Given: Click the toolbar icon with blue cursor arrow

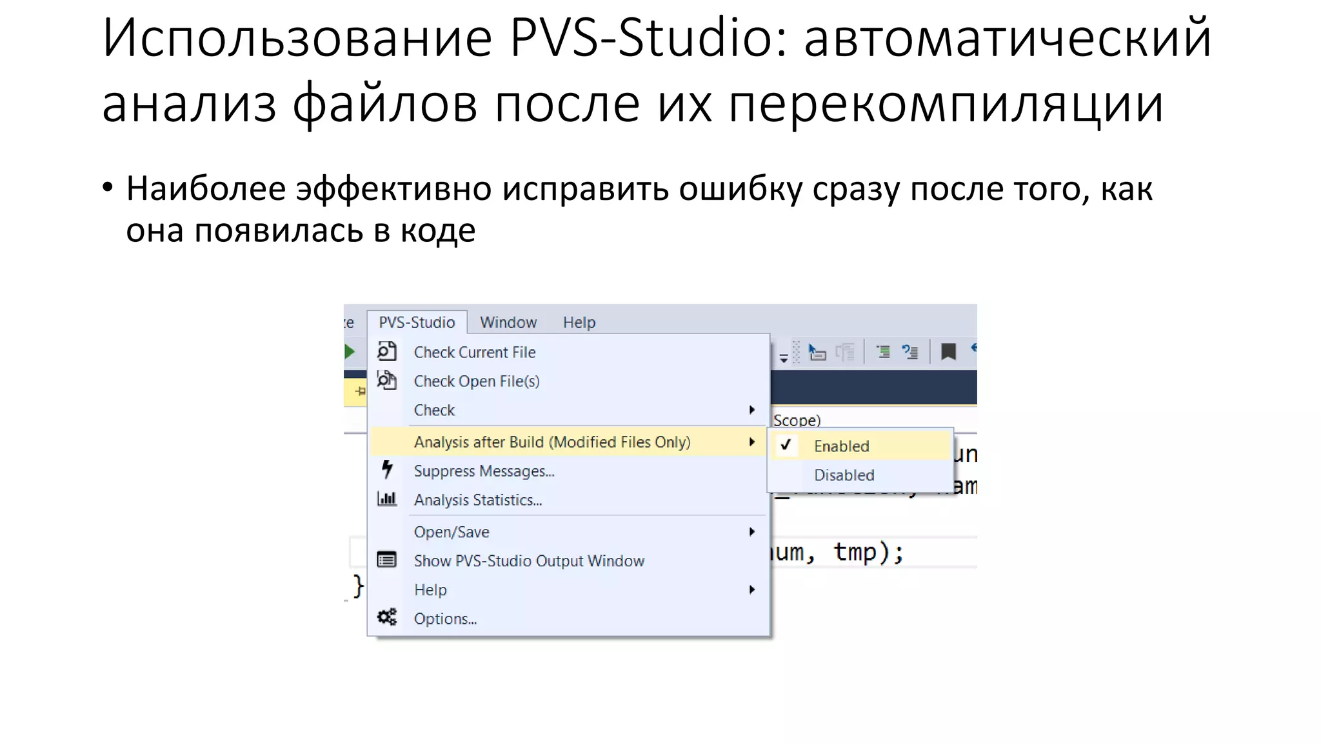Looking at the screenshot, I should coord(817,352).
